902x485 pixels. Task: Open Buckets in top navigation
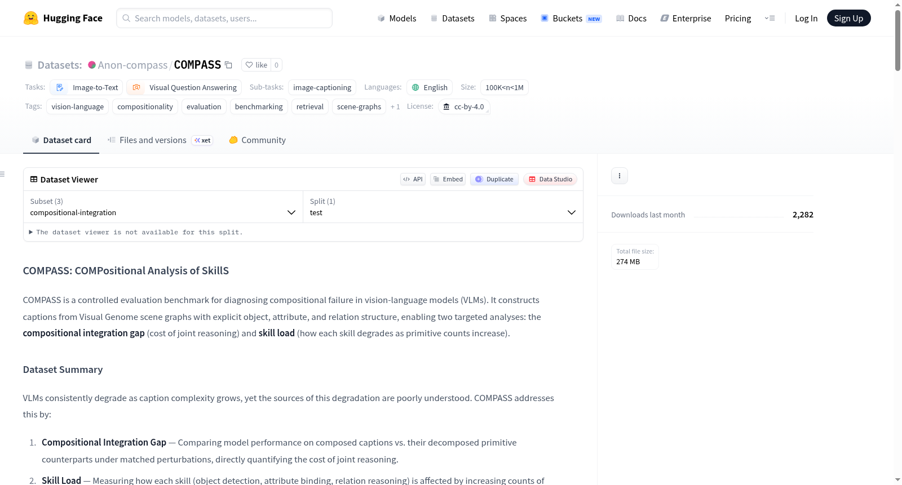tap(571, 18)
